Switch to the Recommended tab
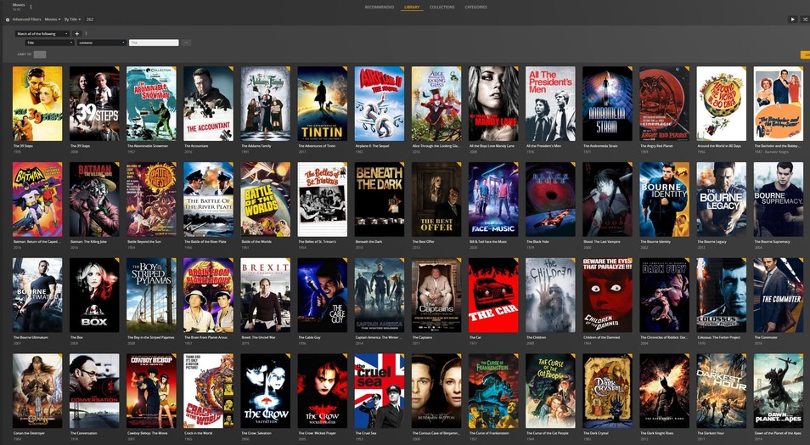The height and width of the screenshot is (445, 810). [x=380, y=8]
